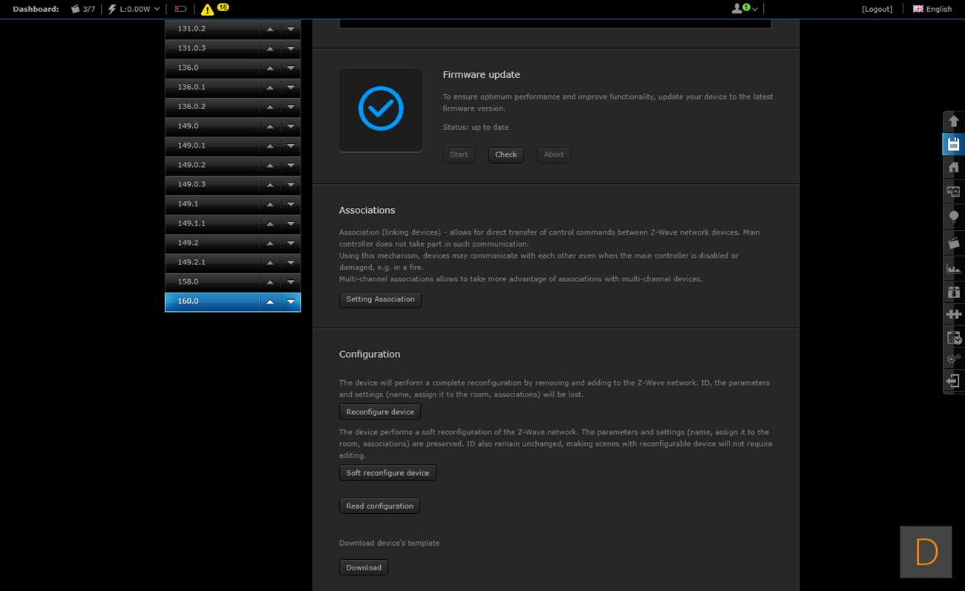Image resolution: width=965 pixels, height=591 pixels.
Task: Click the save floppy disk sidebar icon
Action: coord(953,144)
